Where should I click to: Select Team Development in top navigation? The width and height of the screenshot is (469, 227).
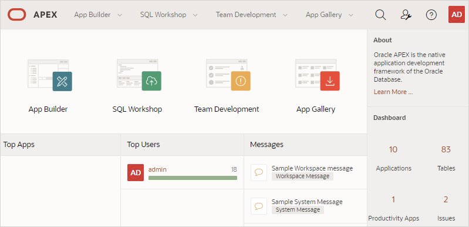click(x=246, y=15)
